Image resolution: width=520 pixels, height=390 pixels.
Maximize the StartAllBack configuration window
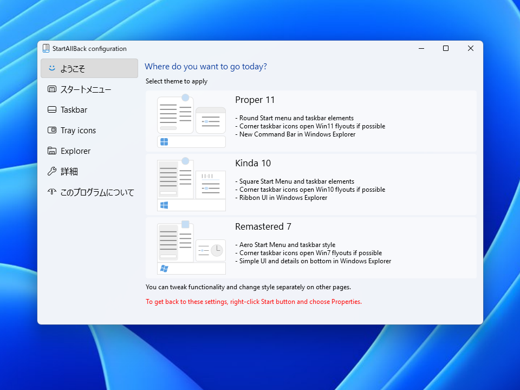click(446, 48)
